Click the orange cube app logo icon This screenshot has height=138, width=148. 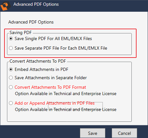[5, 6]
